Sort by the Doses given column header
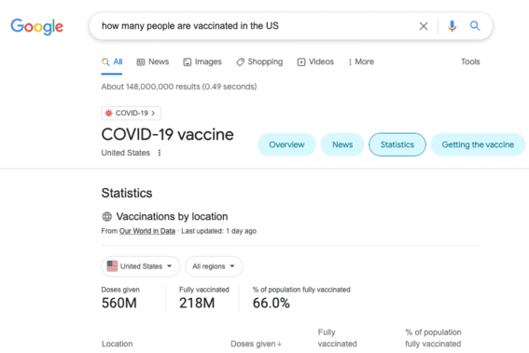 tap(256, 344)
